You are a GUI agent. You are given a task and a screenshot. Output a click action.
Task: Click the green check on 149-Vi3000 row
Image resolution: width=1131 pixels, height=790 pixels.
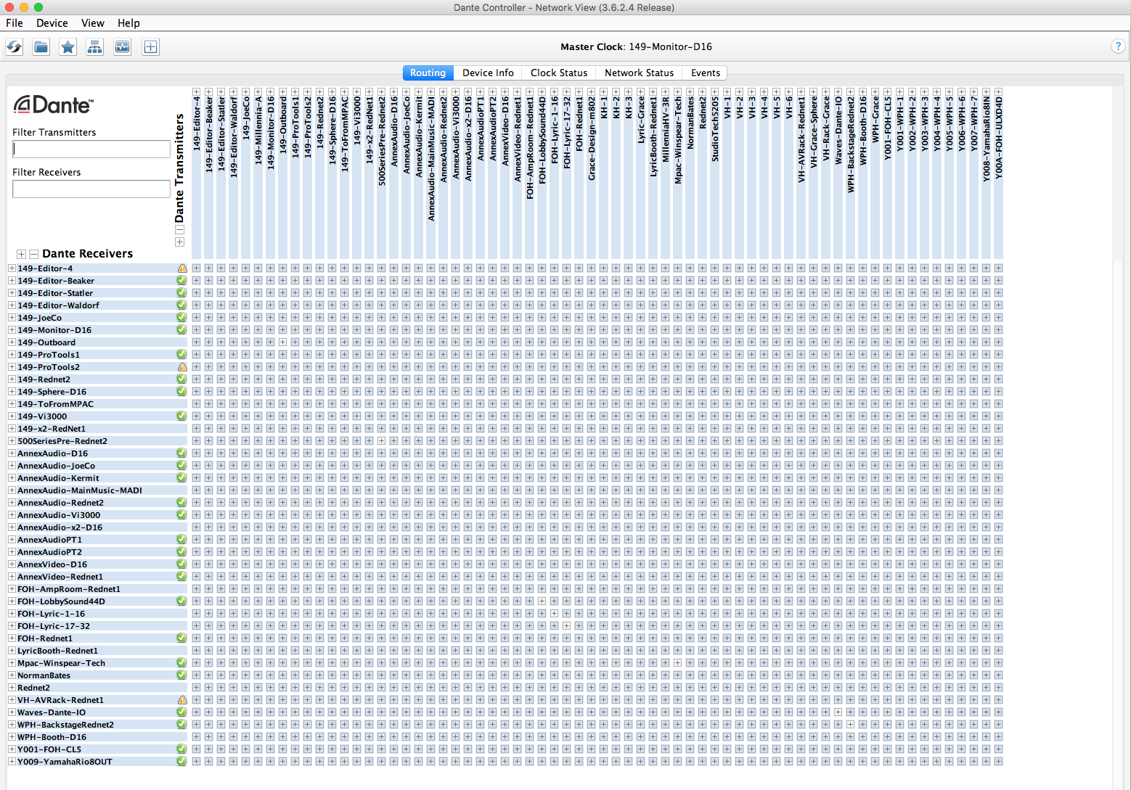[181, 416]
